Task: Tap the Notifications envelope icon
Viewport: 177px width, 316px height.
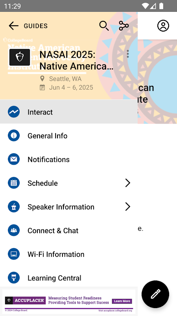Action: (x=14, y=159)
